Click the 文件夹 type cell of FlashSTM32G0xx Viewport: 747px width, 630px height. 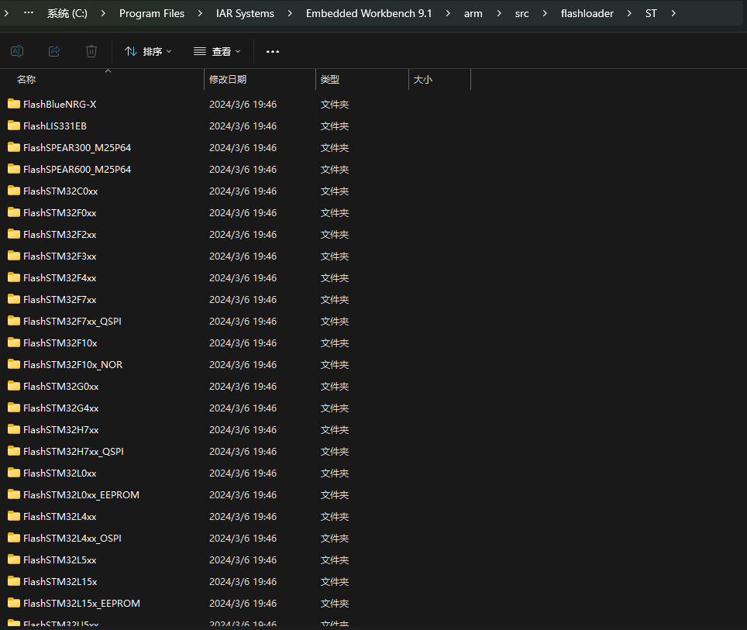click(x=335, y=386)
